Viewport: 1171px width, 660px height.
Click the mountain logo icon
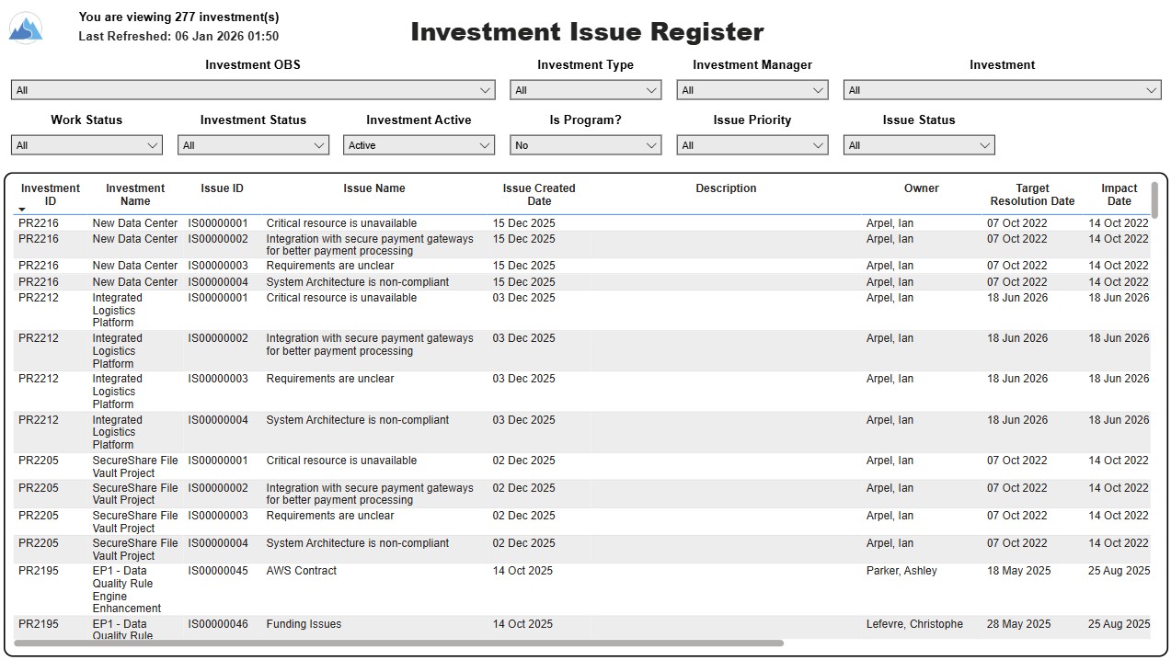[26, 28]
